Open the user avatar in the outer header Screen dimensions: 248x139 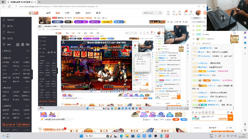point(198,13)
